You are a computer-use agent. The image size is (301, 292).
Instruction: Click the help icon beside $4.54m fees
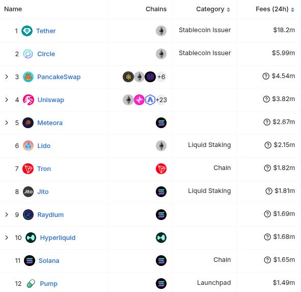[266, 76]
